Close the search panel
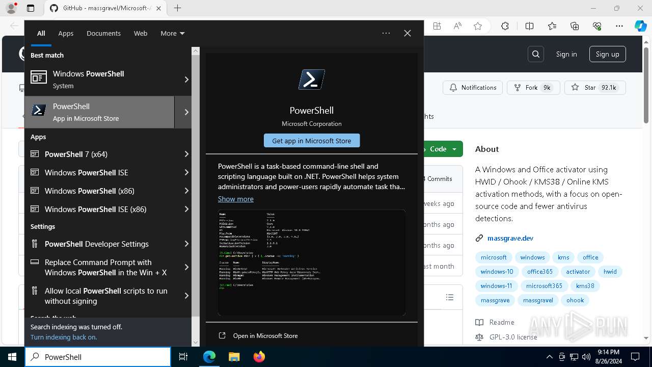This screenshot has height=367, width=652. 407,33
